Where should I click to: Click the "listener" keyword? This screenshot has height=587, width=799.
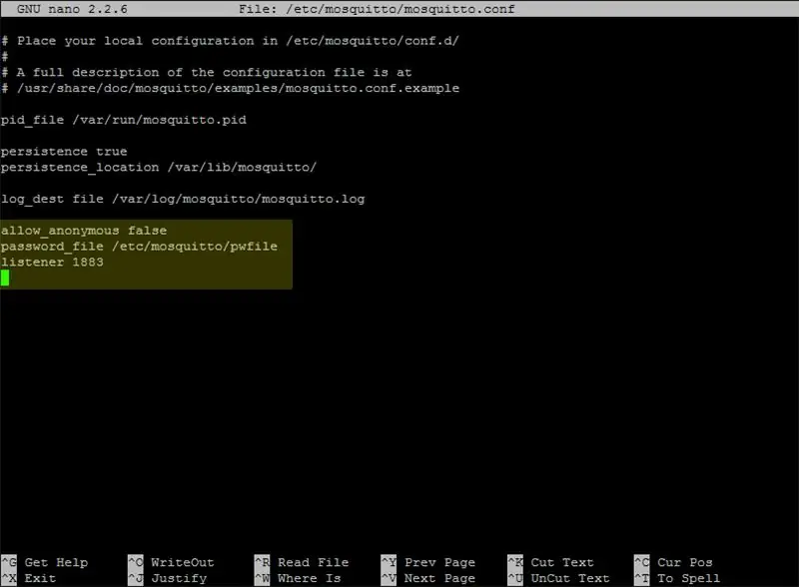[x=32, y=262]
